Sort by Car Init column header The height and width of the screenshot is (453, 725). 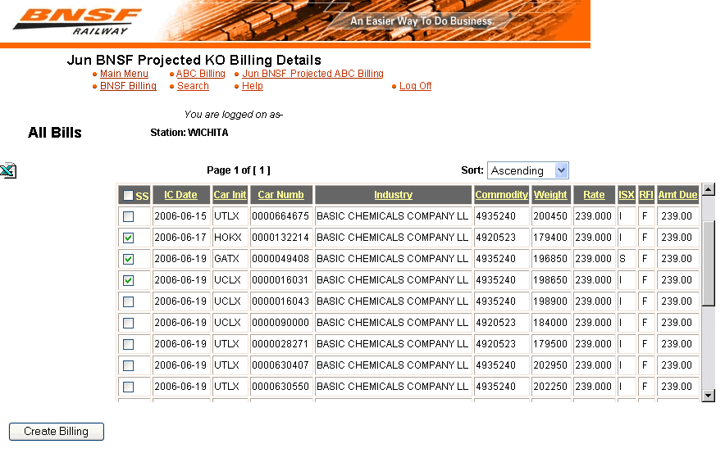tap(230, 195)
